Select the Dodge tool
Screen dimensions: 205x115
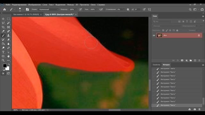point(3,48)
